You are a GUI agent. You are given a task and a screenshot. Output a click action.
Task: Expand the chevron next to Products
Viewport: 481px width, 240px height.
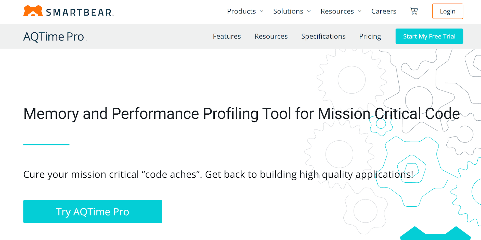pyautogui.click(x=262, y=11)
